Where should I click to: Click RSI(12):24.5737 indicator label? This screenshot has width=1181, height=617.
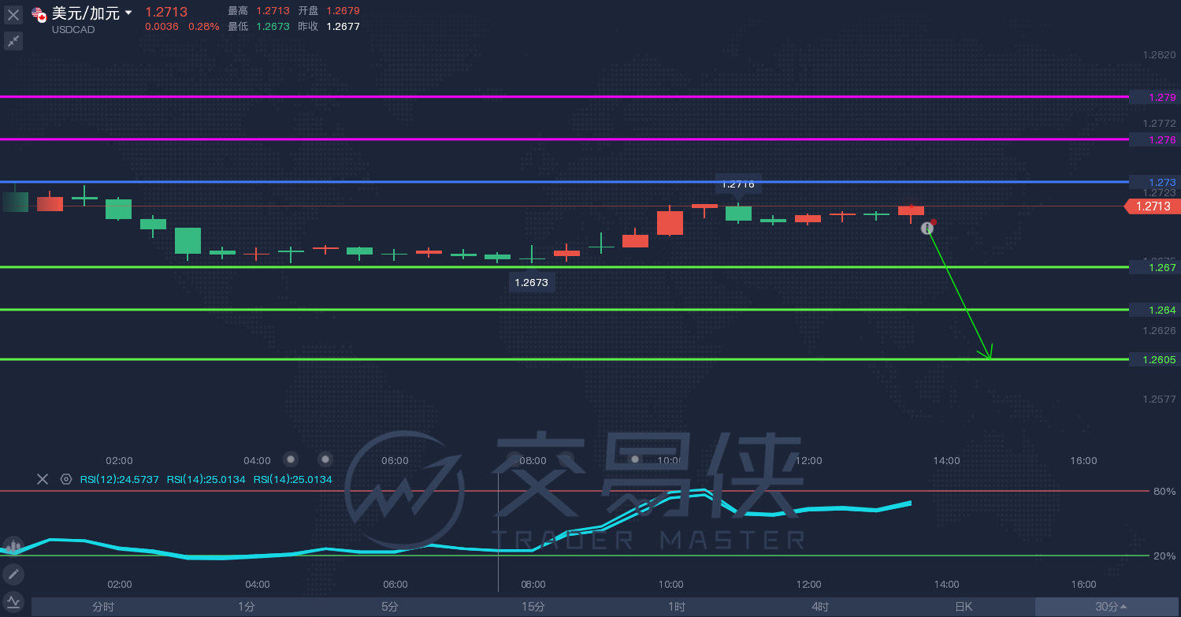(x=120, y=479)
